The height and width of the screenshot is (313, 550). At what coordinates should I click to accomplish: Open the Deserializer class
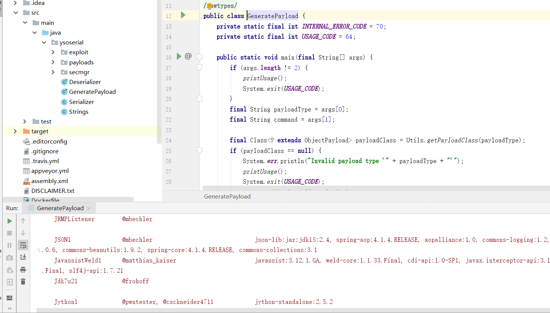tap(85, 82)
